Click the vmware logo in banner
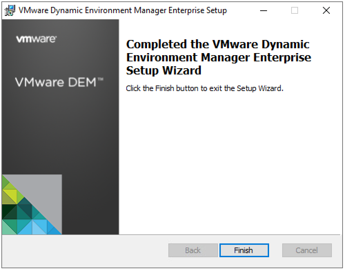 pos(36,39)
